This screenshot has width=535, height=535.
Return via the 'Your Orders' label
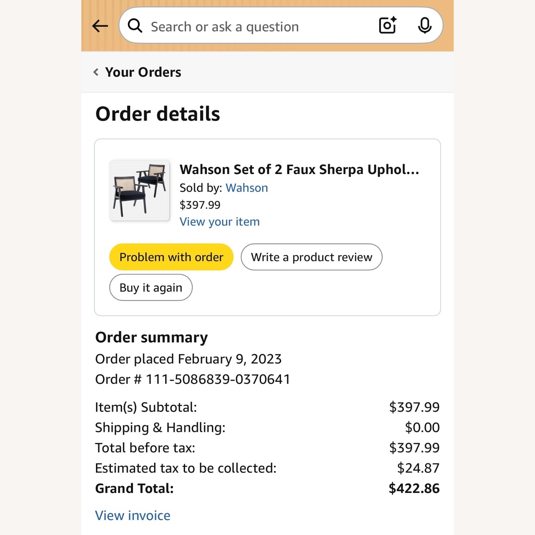tap(143, 72)
